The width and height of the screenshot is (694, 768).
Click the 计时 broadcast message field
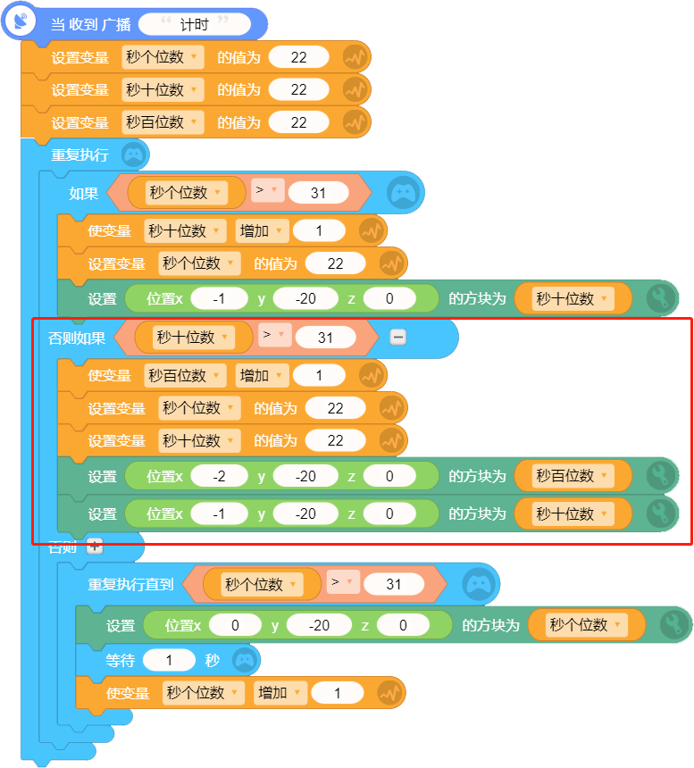pyautogui.click(x=195, y=24)
